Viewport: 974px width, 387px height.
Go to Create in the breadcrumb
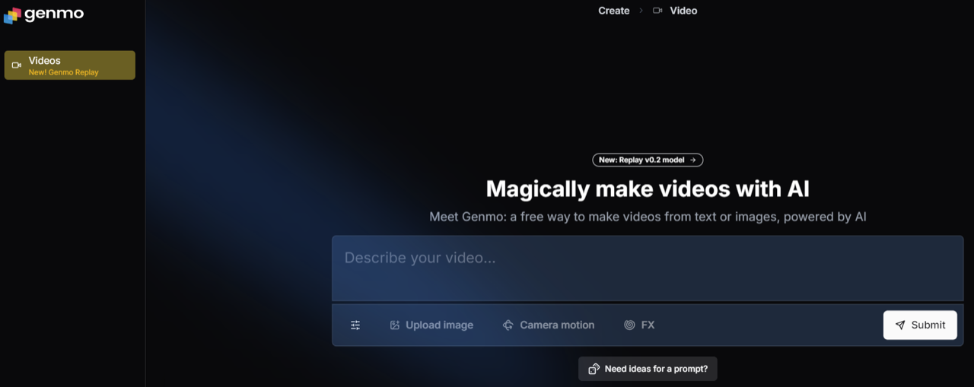click(614, 11)
